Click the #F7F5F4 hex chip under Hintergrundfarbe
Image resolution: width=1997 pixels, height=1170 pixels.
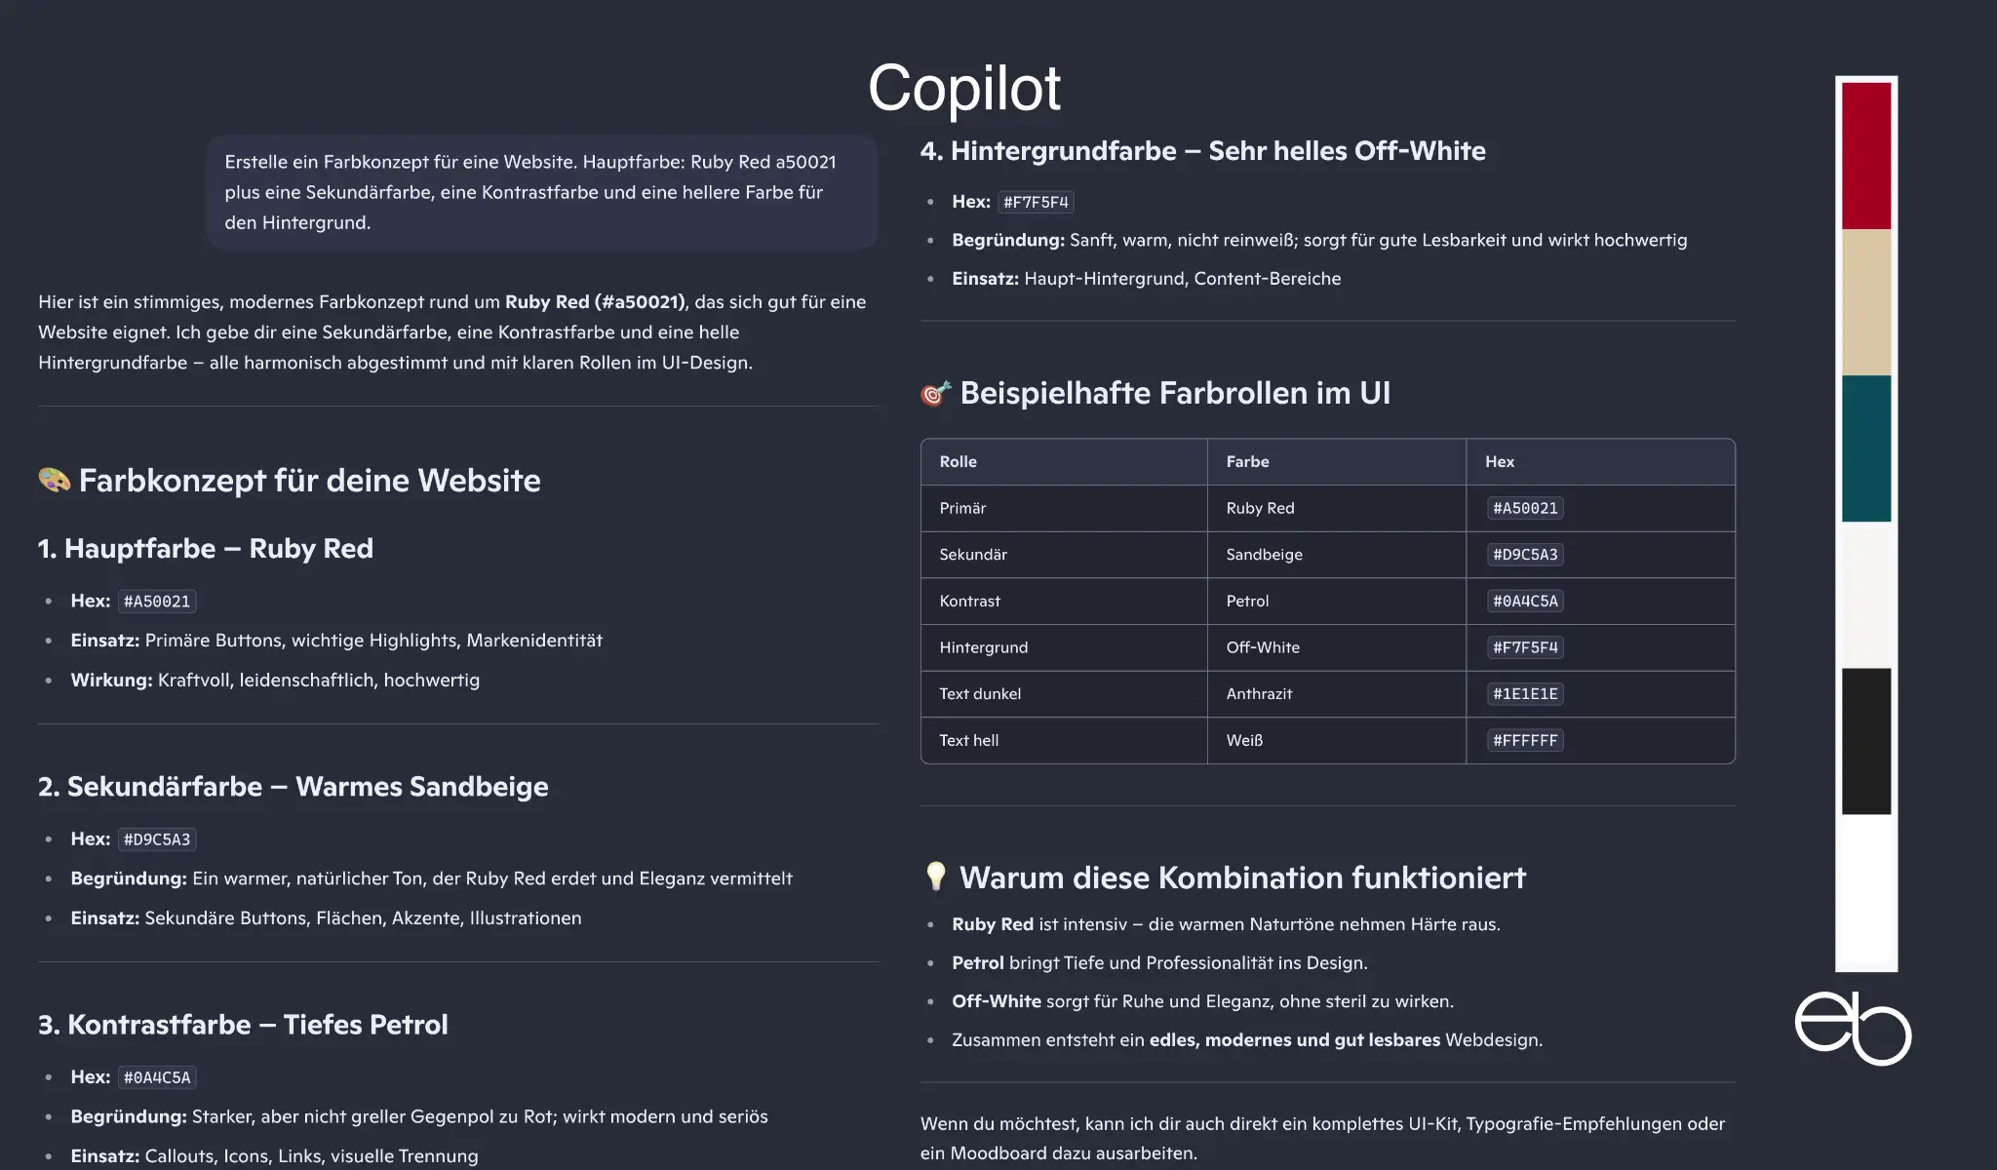pos(1036,202)
